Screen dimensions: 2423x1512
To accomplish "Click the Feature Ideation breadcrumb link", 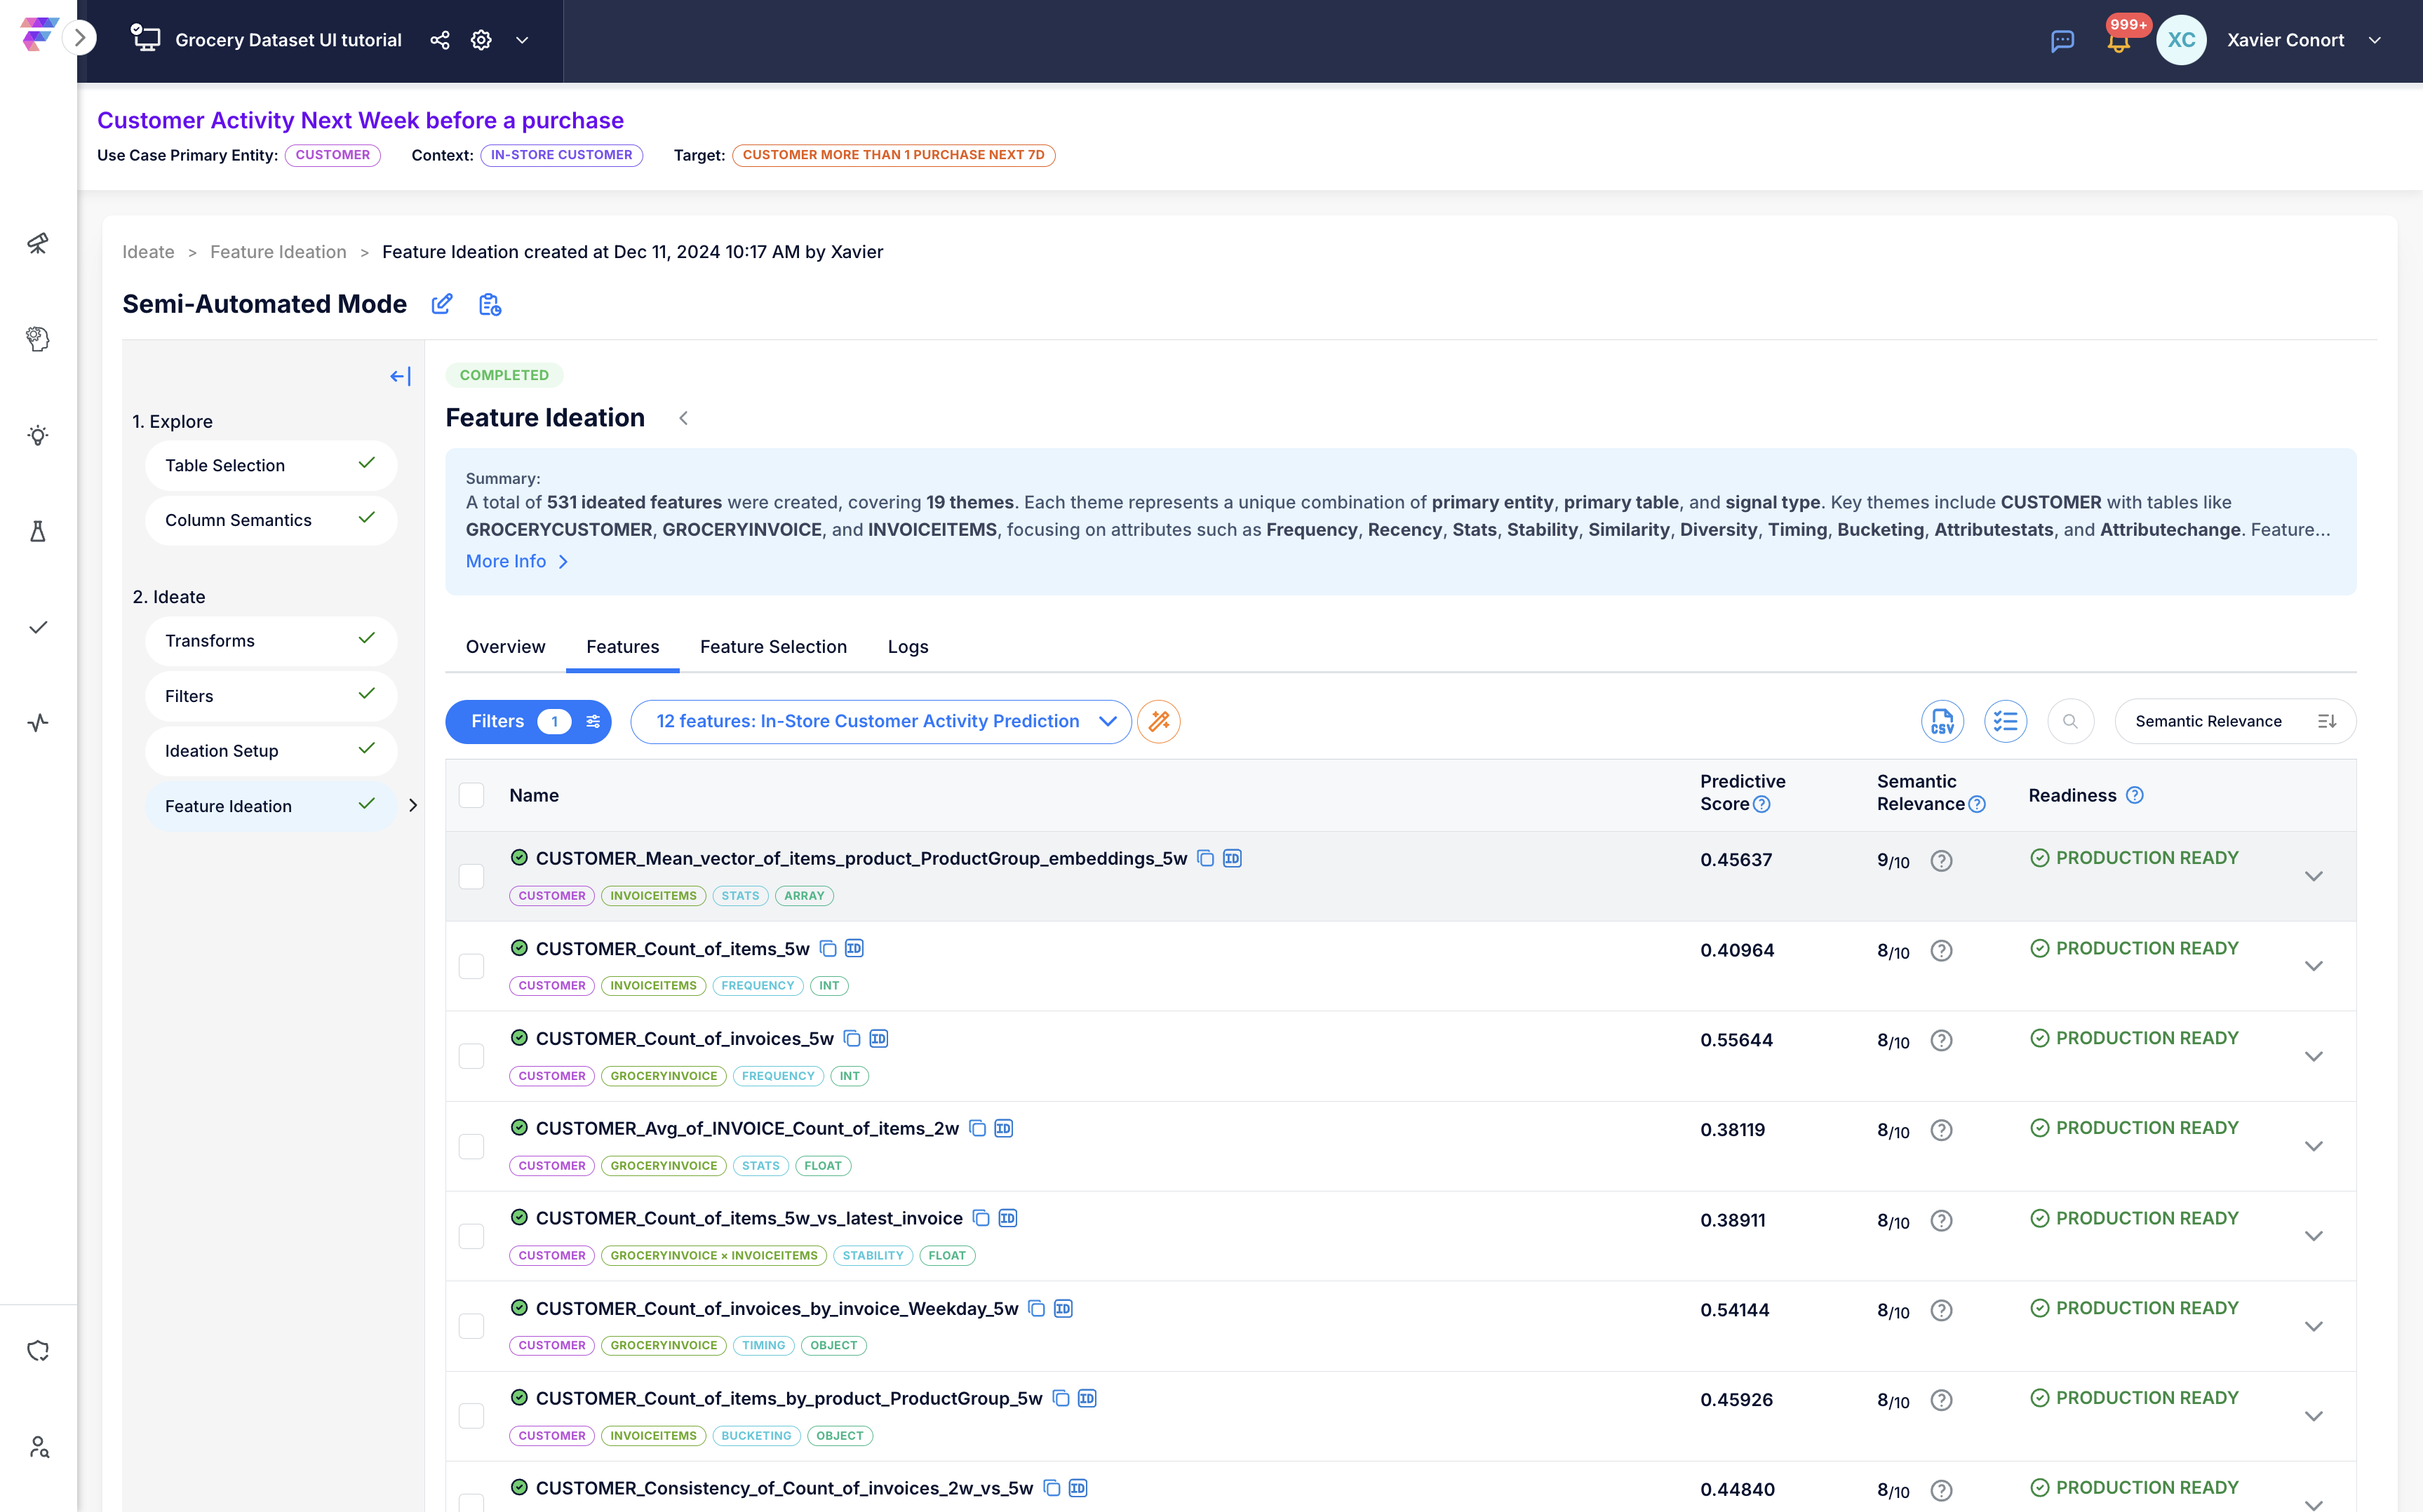I will click(278, 252).
